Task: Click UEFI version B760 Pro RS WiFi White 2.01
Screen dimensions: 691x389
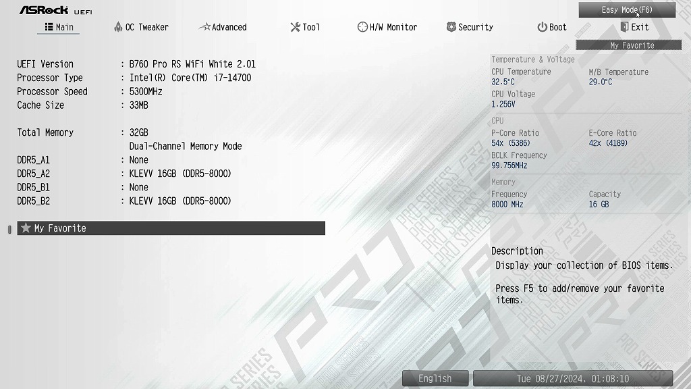Action: pyautogui.click(x=192, y=64)
